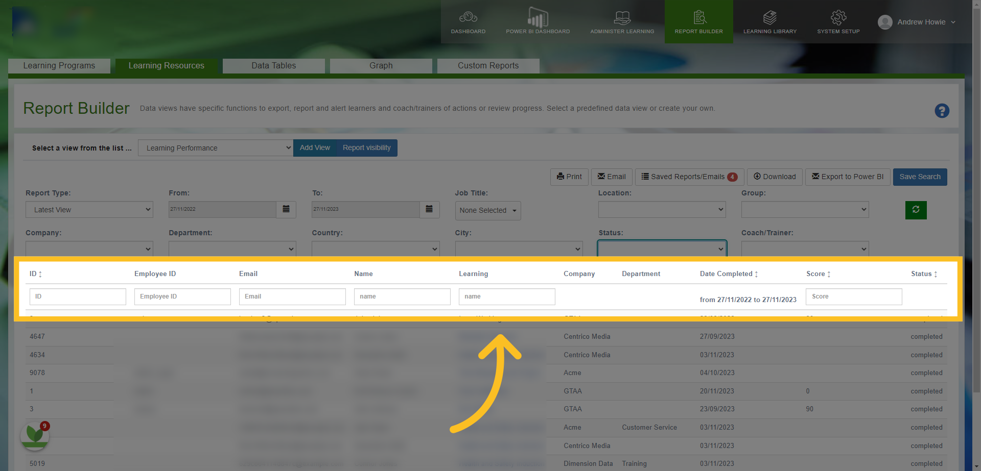Image resolution: width=981 pixels, height=471 pixels.
Task: Open the Job Title None Selected dropdown
Action: pos(488,210)
